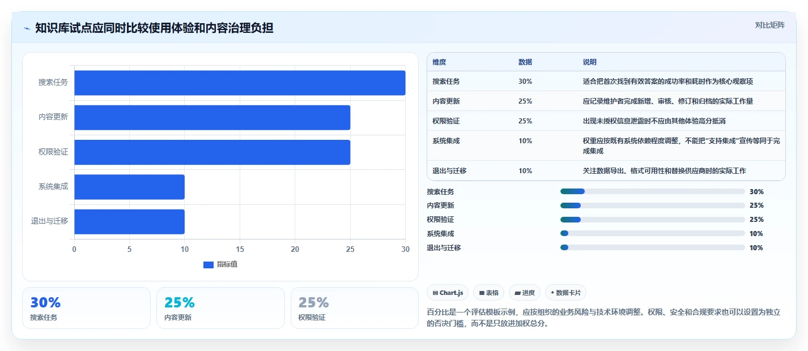Select the 退出与迁移 bar in the chart

tap(129, 221)
